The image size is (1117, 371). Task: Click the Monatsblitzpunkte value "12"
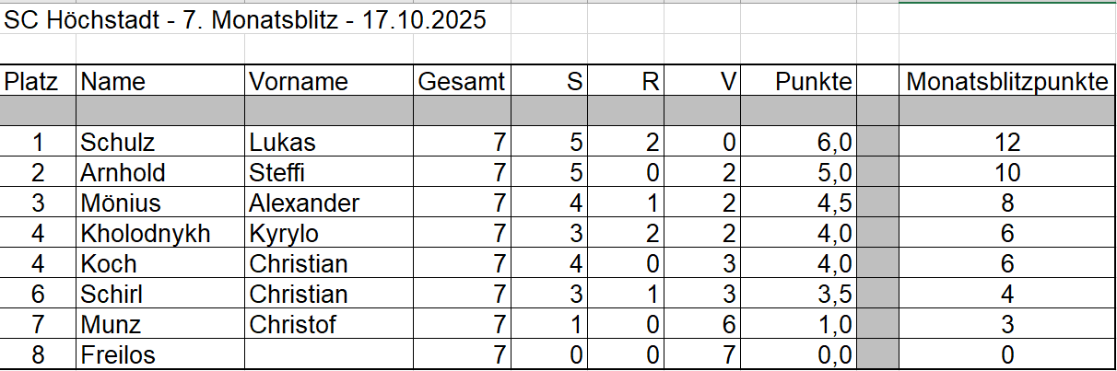[1007, 143]
